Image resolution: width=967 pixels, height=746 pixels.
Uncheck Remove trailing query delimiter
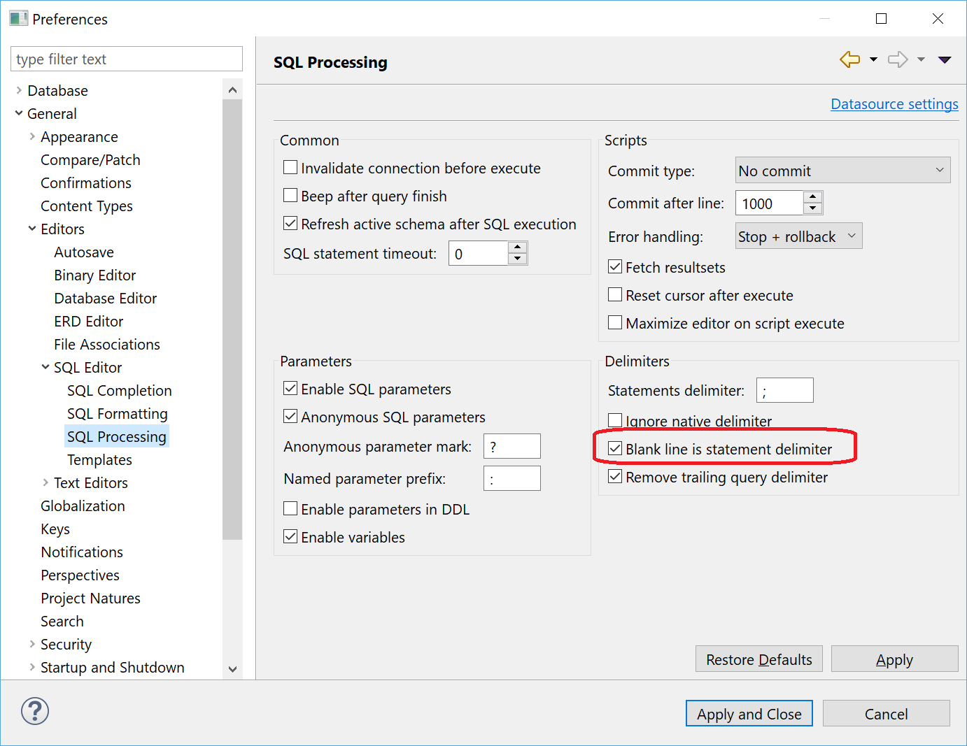[x=615, y=476]
